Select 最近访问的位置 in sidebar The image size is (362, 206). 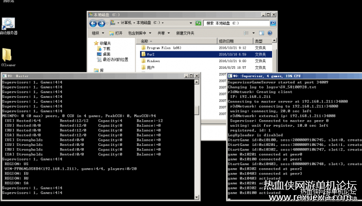(115, 60)
